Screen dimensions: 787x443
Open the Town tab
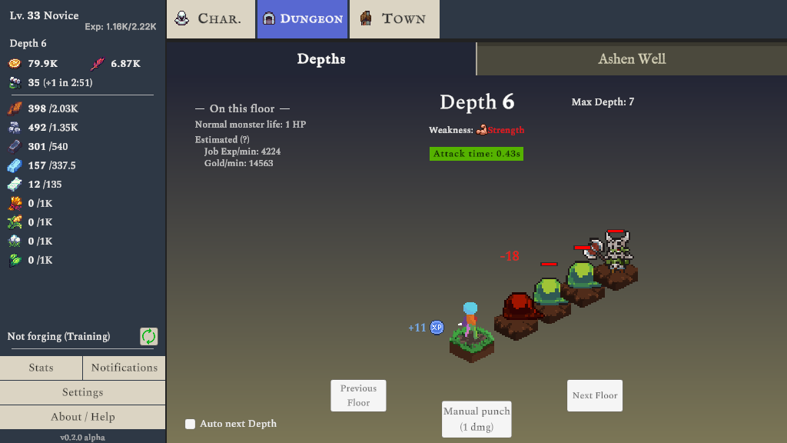(x=394, y=19)
